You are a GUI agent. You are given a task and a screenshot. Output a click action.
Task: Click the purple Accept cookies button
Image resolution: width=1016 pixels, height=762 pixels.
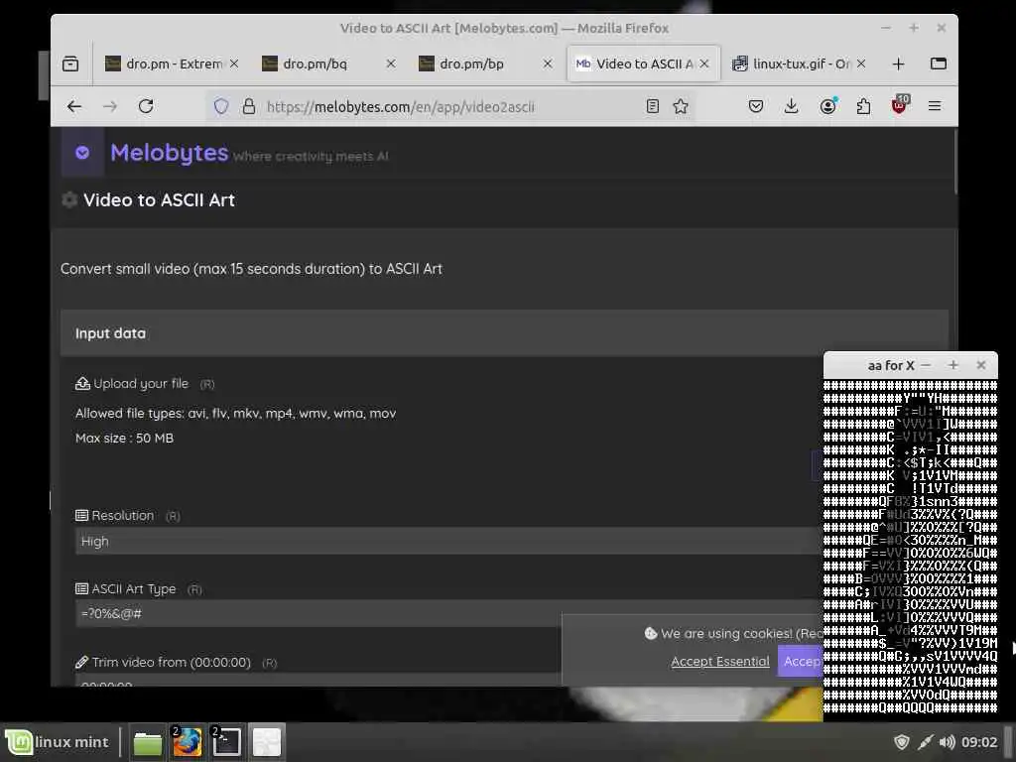801,661
